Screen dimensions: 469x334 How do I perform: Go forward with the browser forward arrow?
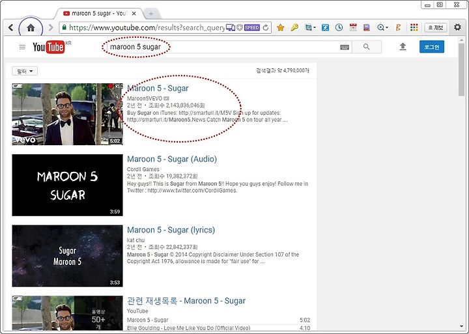click(51, 28)
